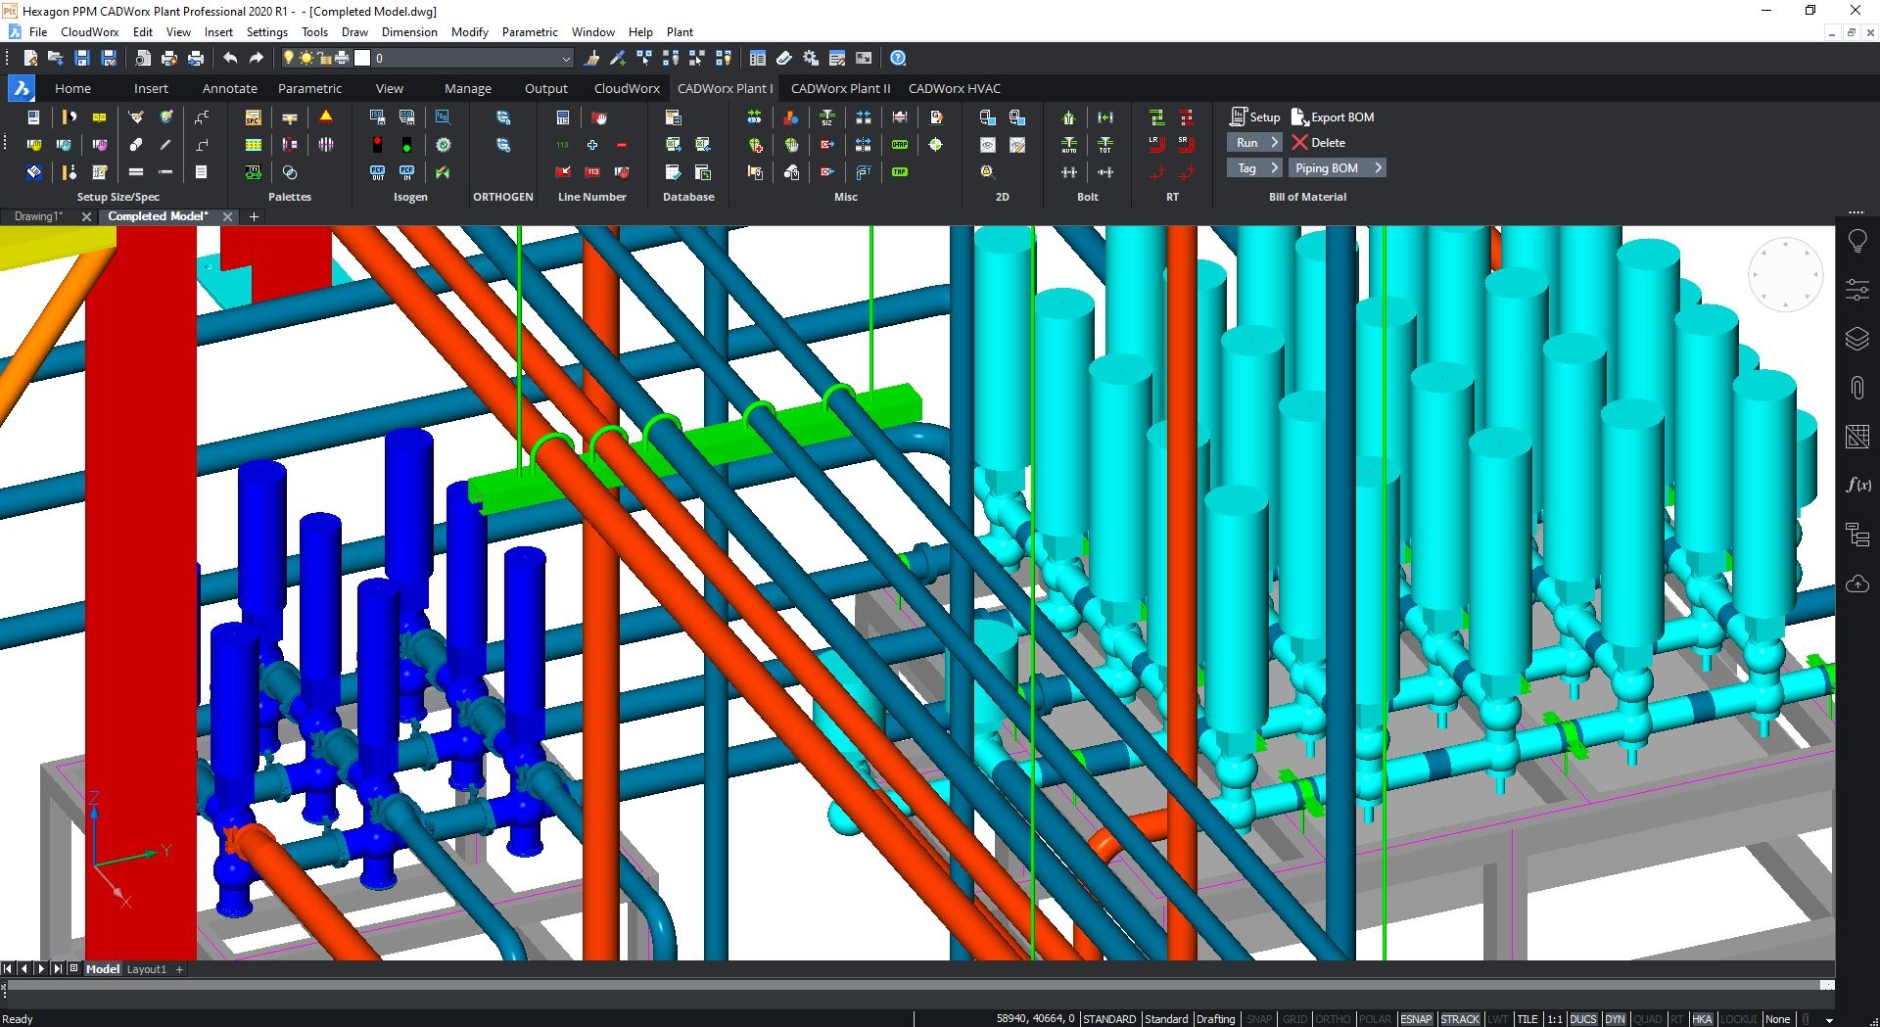
Task: Click the LR elbow icon in RT
Action: click(x=1156, y=145)
